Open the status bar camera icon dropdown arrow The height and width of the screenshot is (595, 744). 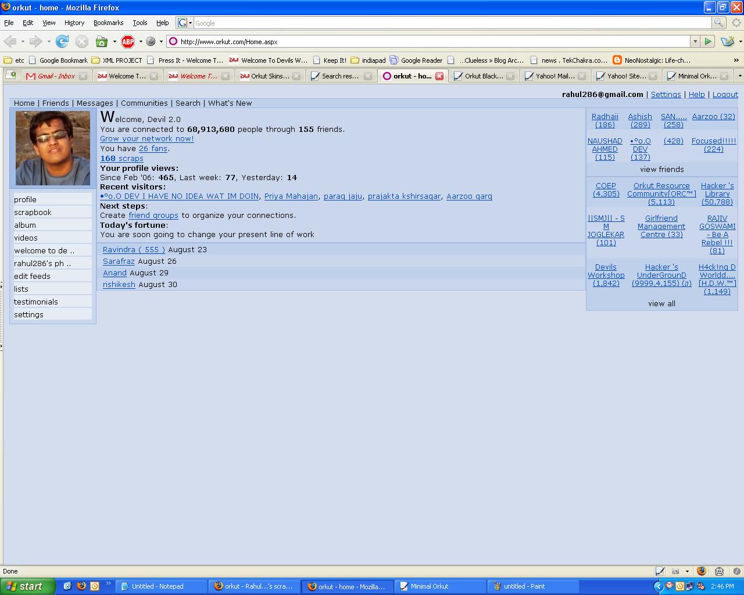pyautogui.click(x=687, y=571)
